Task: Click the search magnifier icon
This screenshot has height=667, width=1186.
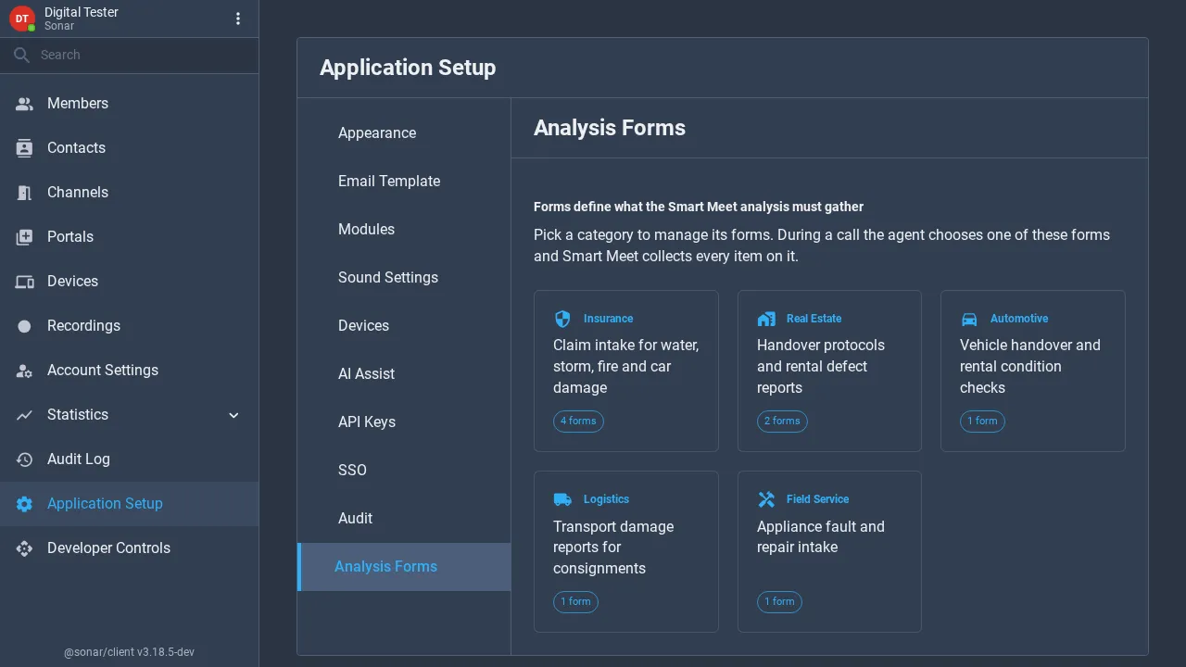Action: click(22, 56)
